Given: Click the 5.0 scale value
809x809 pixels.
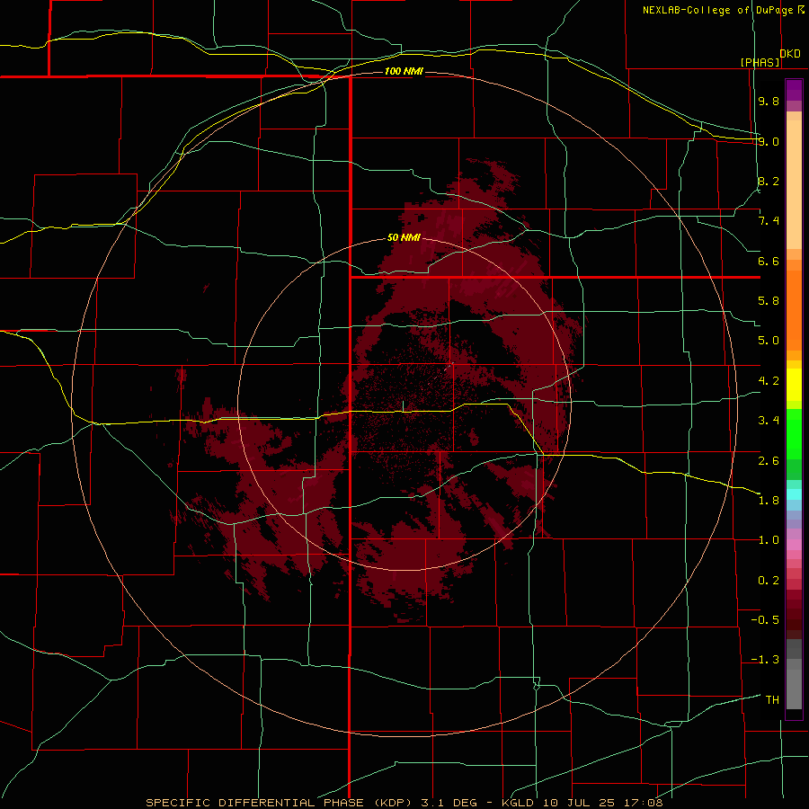Looking at the screenshot, I should click(x=769, y=341).
